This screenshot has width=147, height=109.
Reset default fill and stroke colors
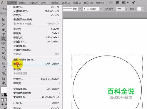point(2,95)
